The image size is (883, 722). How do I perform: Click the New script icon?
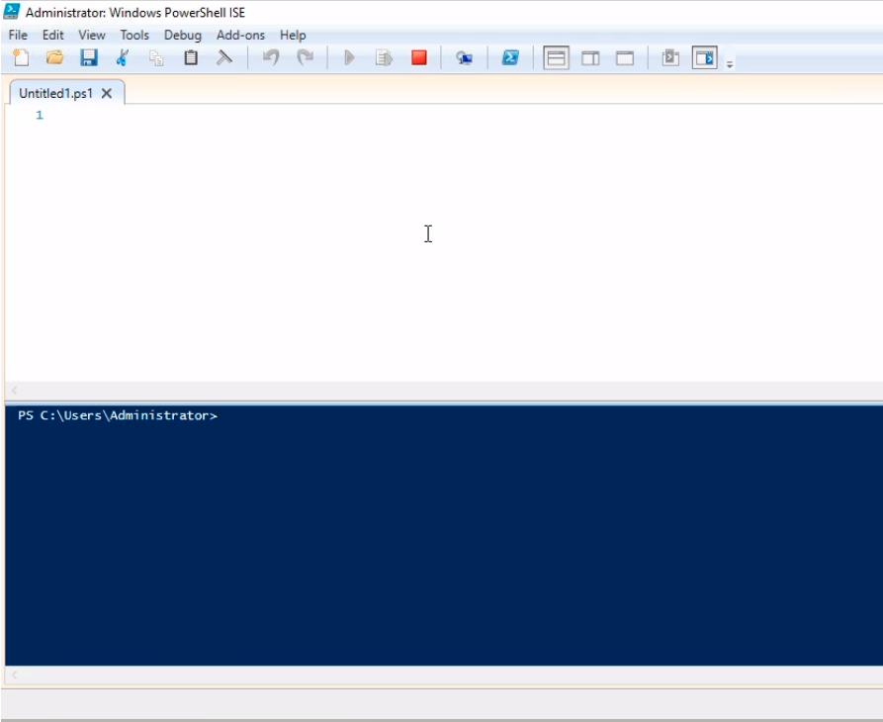click(x=20, y=58)
